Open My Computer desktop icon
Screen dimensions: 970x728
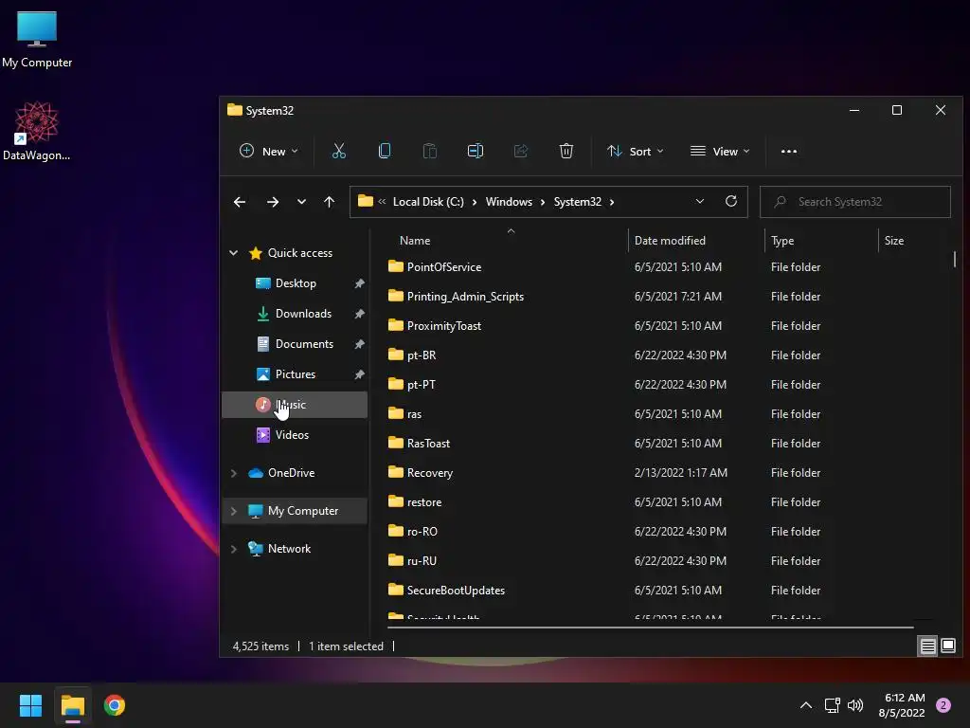coord(37,40)
